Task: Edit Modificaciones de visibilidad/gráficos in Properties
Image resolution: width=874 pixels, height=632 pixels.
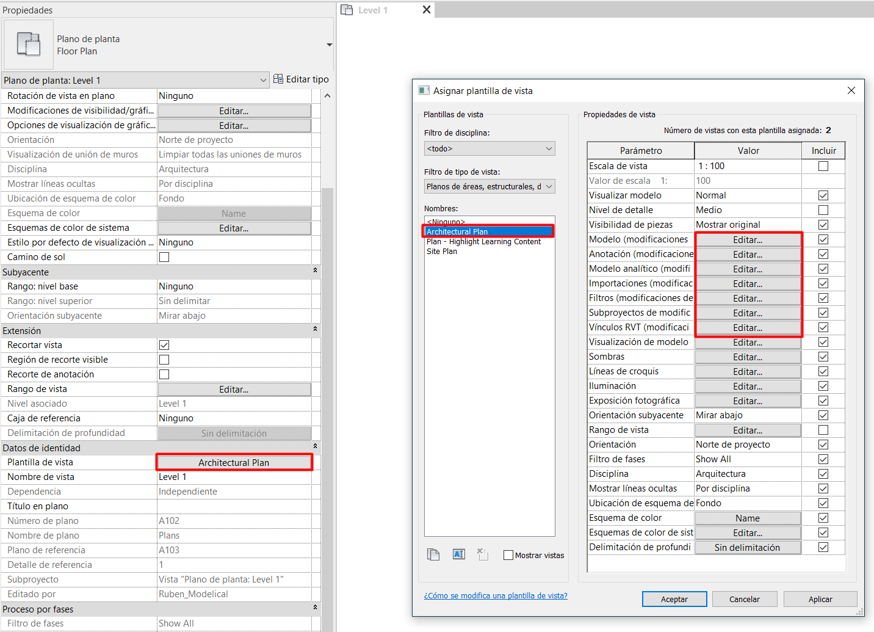Action: [x=234, y=111]
